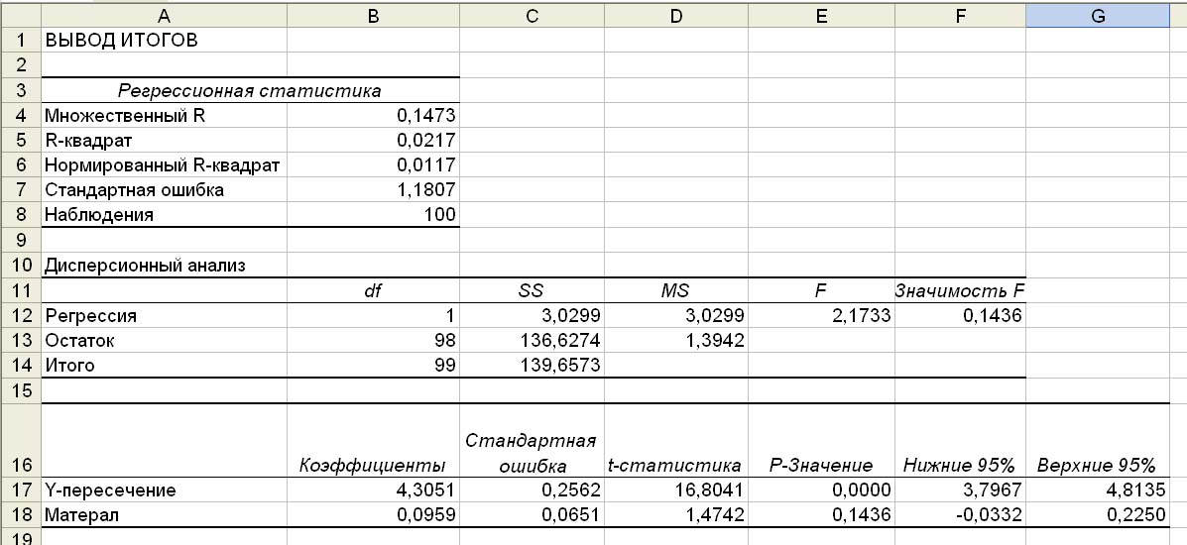Select Multiple R value 0,1473
Viewport: 1187px width, 545px height.
[373, 114]
